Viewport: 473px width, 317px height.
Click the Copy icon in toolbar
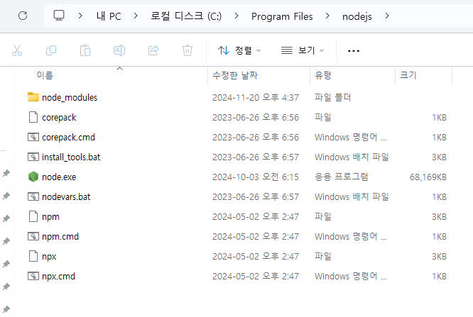point(51,50)
